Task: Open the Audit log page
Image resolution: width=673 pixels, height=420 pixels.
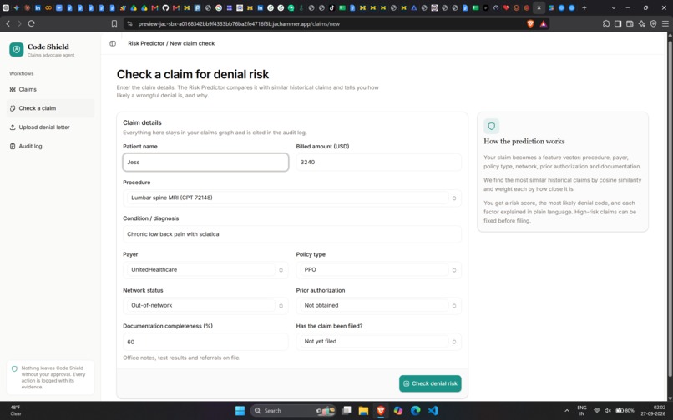Action: [50, 146]
